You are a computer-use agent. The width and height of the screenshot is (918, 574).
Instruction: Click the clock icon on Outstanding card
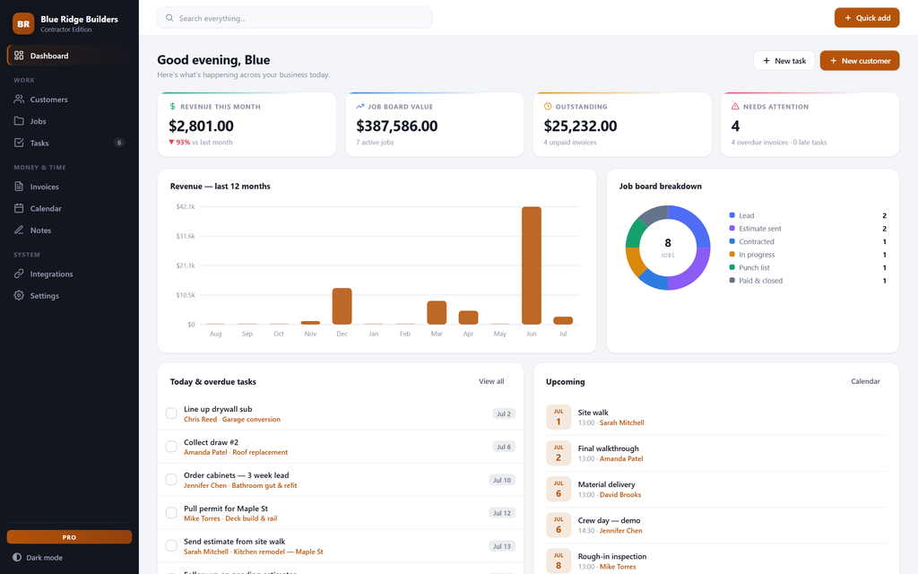(x=548, y=107)
